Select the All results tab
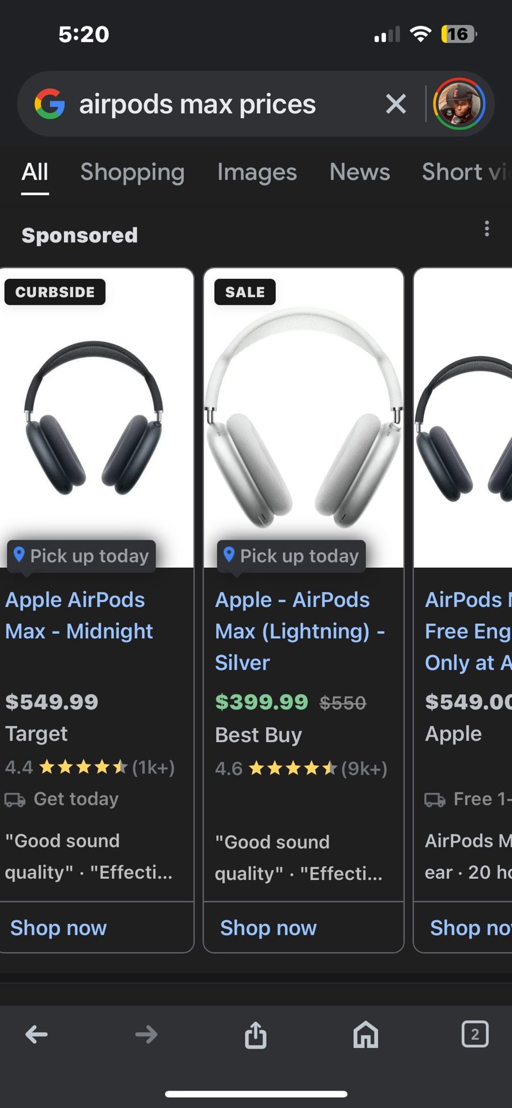The image size is (512, 1108). point(35,172)
